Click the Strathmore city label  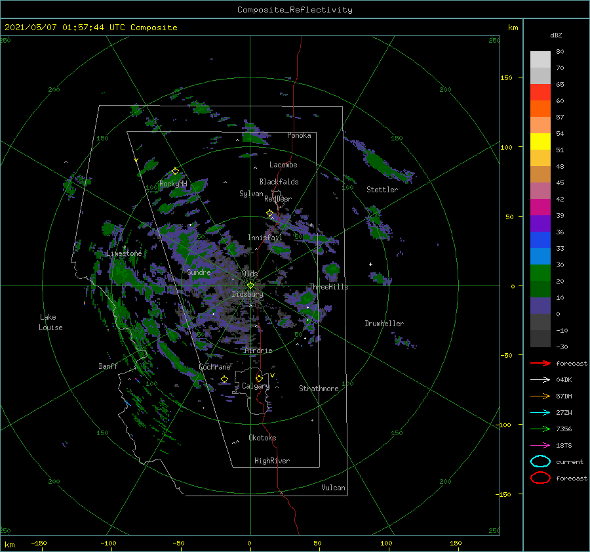pyautogui.click(x=319, y=389)
